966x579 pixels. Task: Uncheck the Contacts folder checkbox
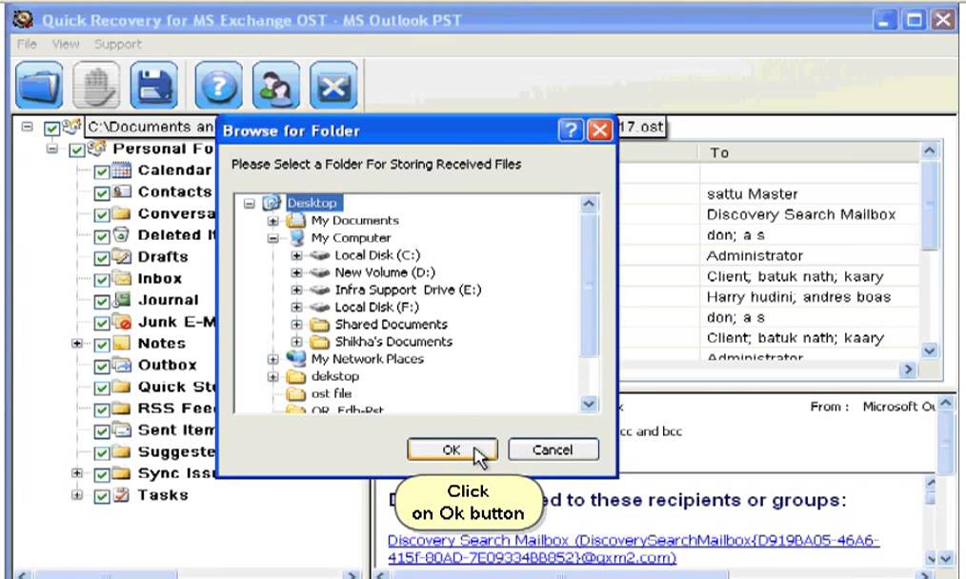click(102, 192)
